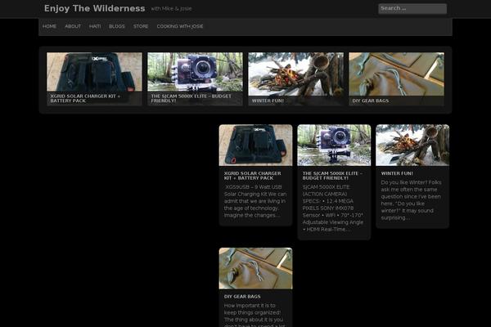Viewport: 491px width, 327px height.
Task: Select the tagline with Mike & Josie
Action: click(x=171, y=9)
